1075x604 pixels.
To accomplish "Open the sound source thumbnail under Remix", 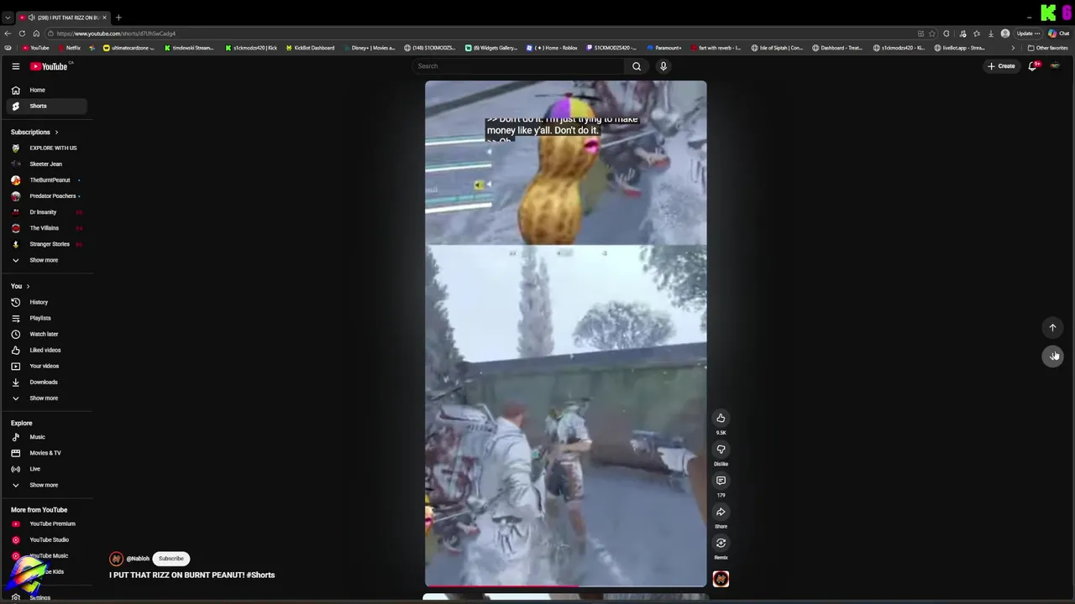I will coord(721,579).
